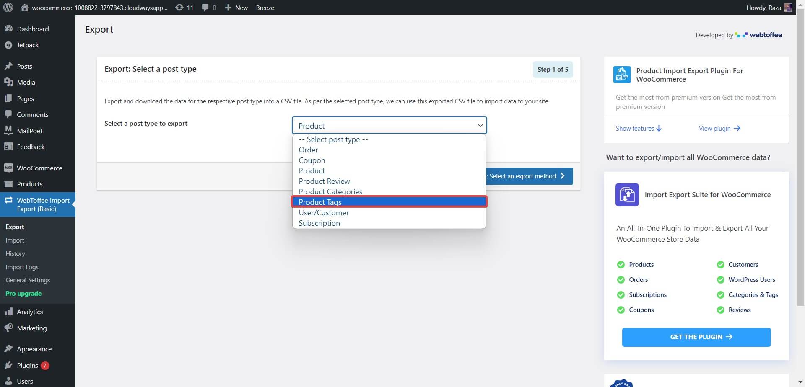This screenshot has width=805, height=387.
Task: Choose Product Categories from the list
Action: (x=389, y=191)
